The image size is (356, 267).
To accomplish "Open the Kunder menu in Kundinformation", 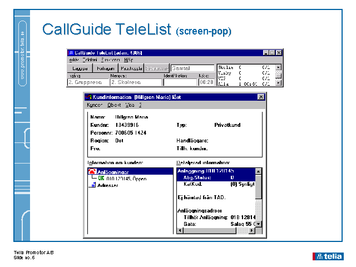I will pyautogui.click(x=95, y=105).
